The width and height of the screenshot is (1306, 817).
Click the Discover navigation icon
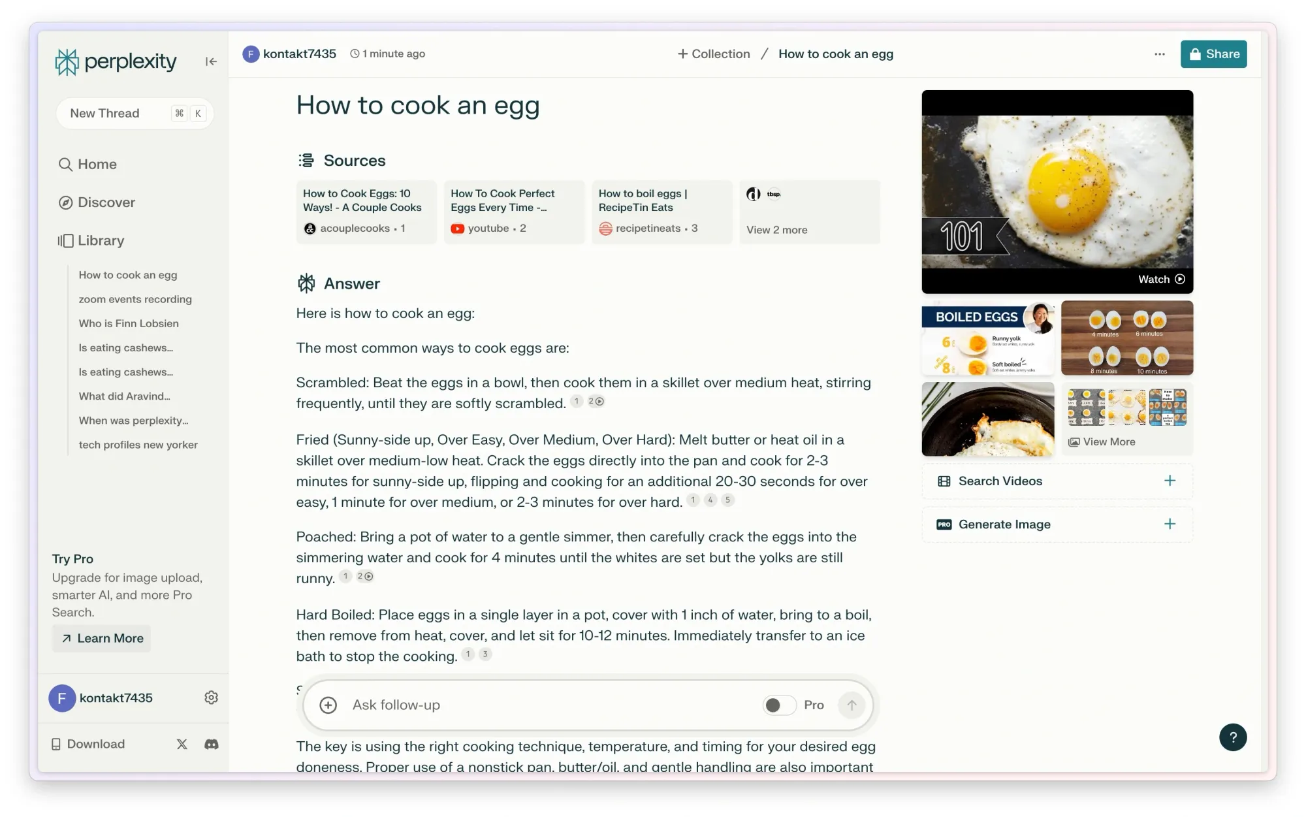(65, 202)
